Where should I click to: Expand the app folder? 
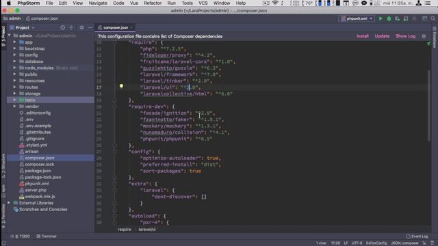click(x=14, y=42)
